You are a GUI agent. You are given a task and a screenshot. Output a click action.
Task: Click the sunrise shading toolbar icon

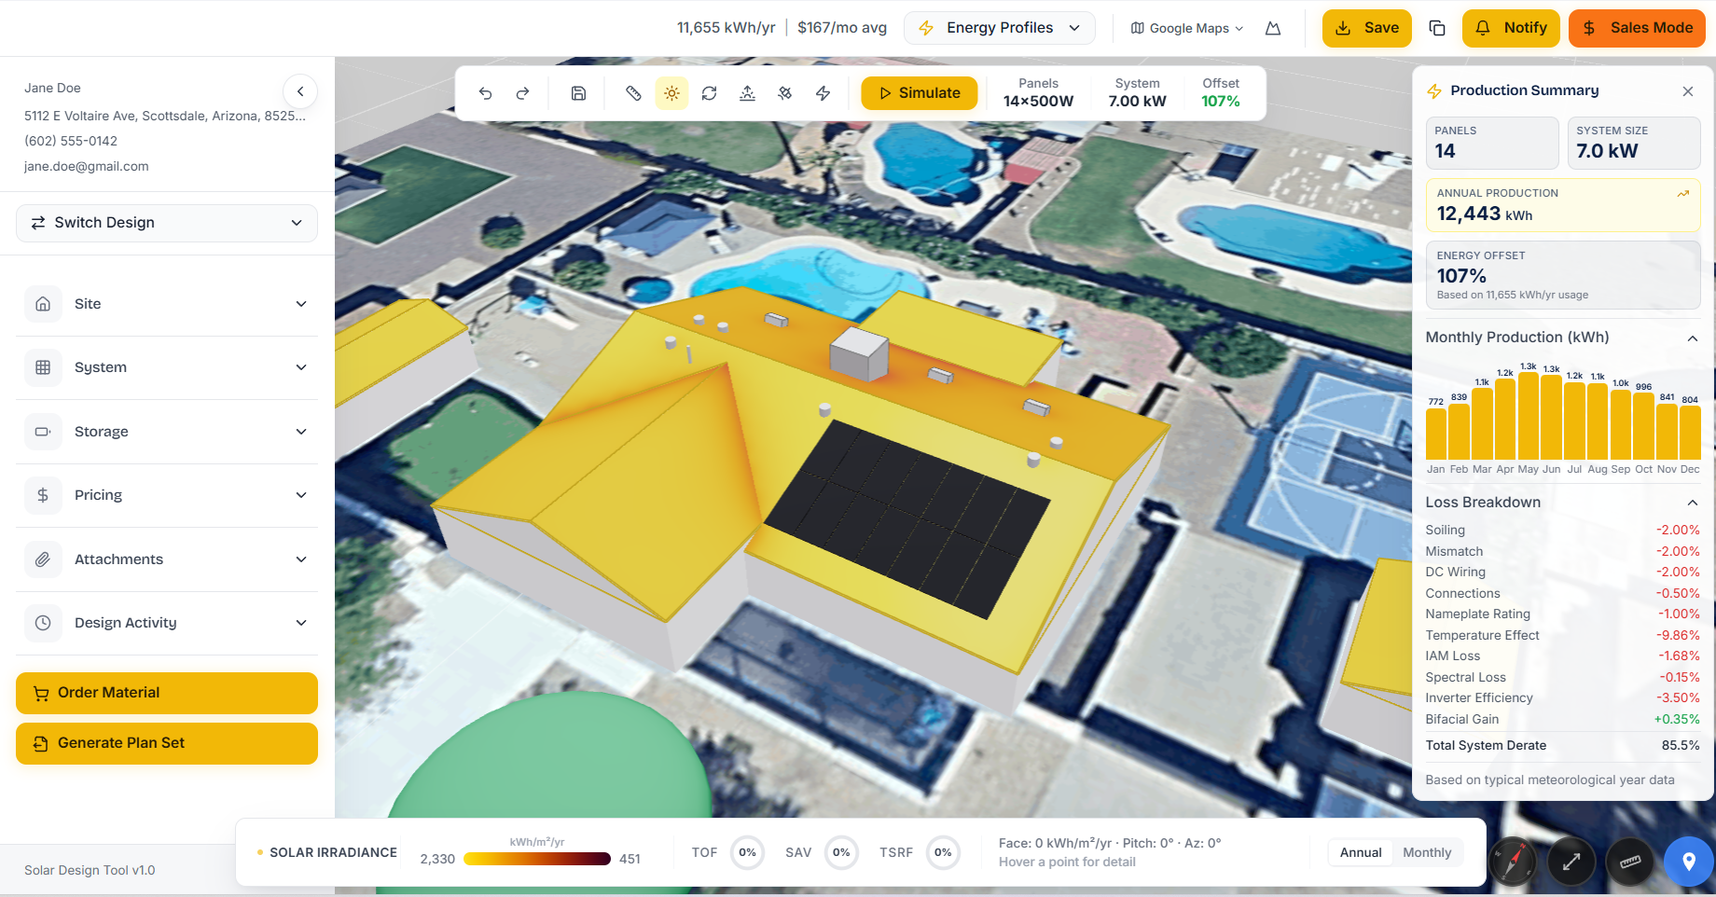tap(747, 93)
